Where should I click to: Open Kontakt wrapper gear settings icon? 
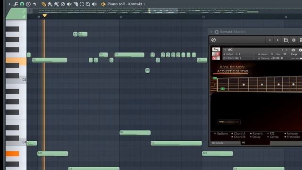tap(217, 32)
